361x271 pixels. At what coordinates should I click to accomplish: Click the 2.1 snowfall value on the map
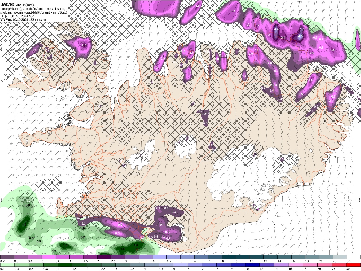[283, 38]
